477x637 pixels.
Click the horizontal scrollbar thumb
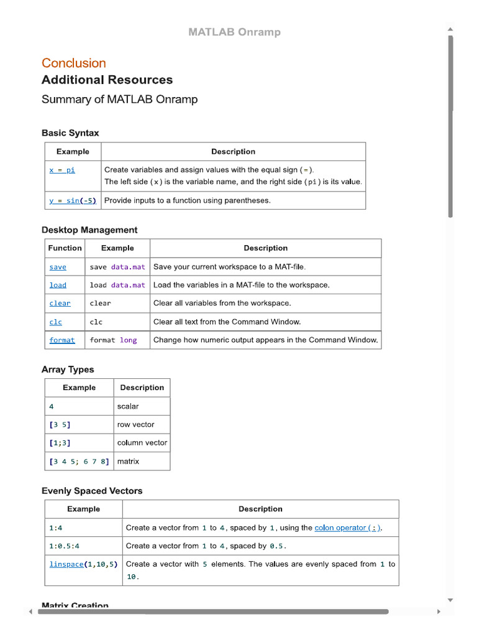[x=214, y=611]
